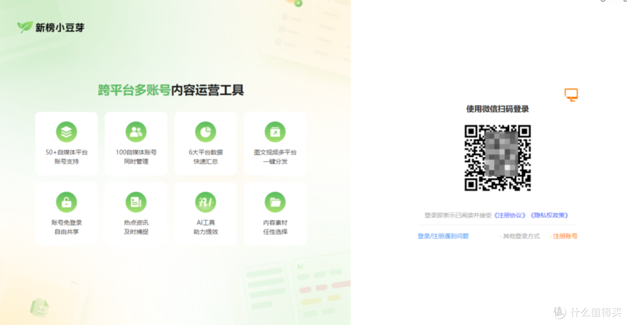627x325 pixels.
Task: Click the AI工具 green icon
Action: (x=206, y=202)
